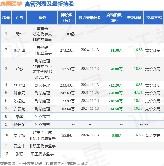Click the holding value 103.64万
The height and width of the screenshot is (166, 164).
click(x=67, y=109)
